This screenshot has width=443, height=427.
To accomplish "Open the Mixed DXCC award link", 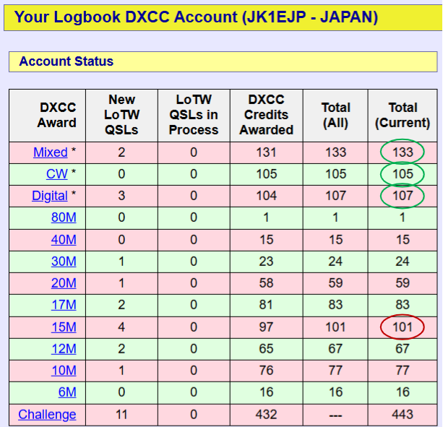I will (x=51, y=152).
